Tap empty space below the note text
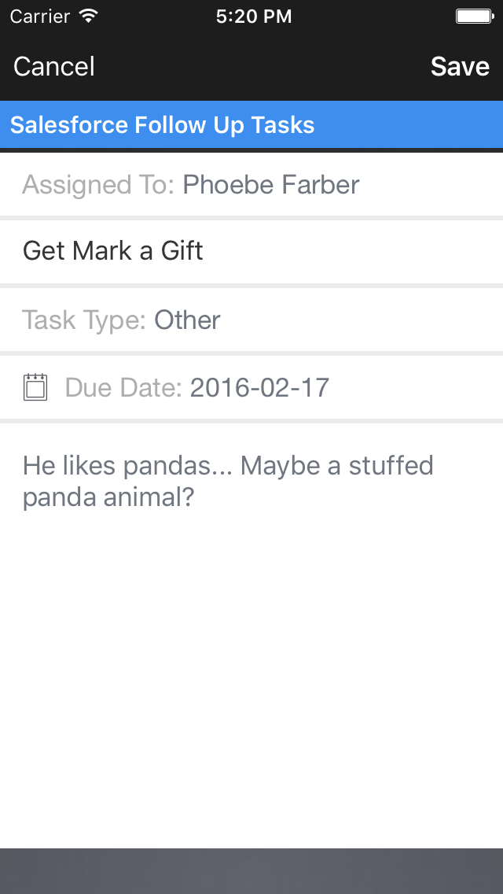 pos(251,669)
